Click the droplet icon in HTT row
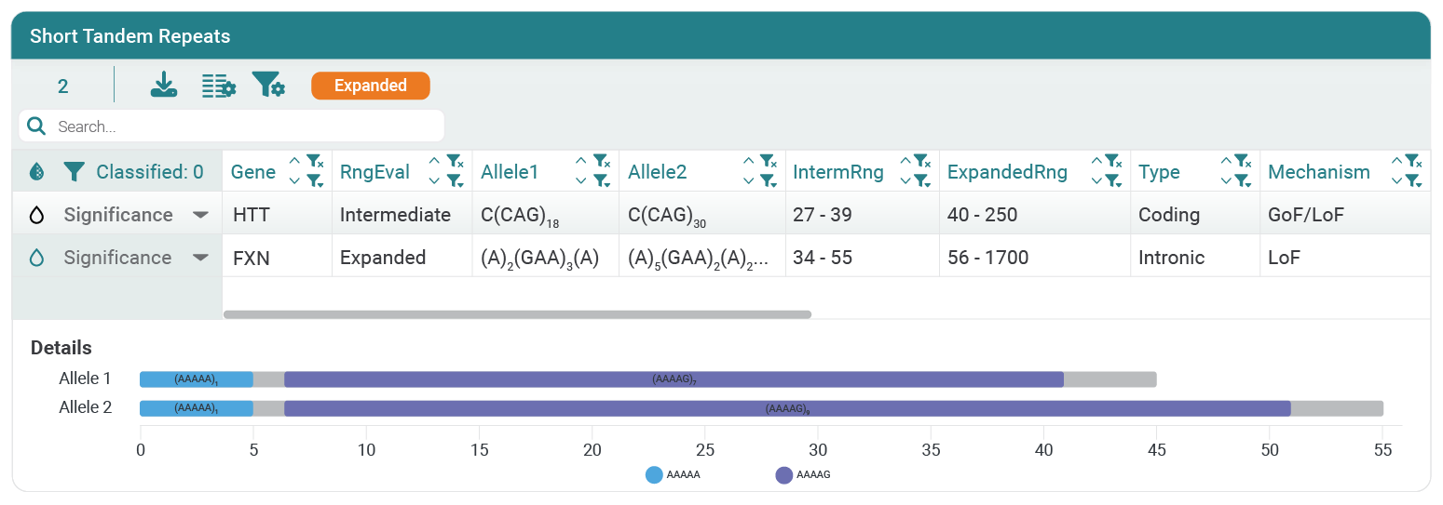The image size is (1443, 505). point(36,215)
